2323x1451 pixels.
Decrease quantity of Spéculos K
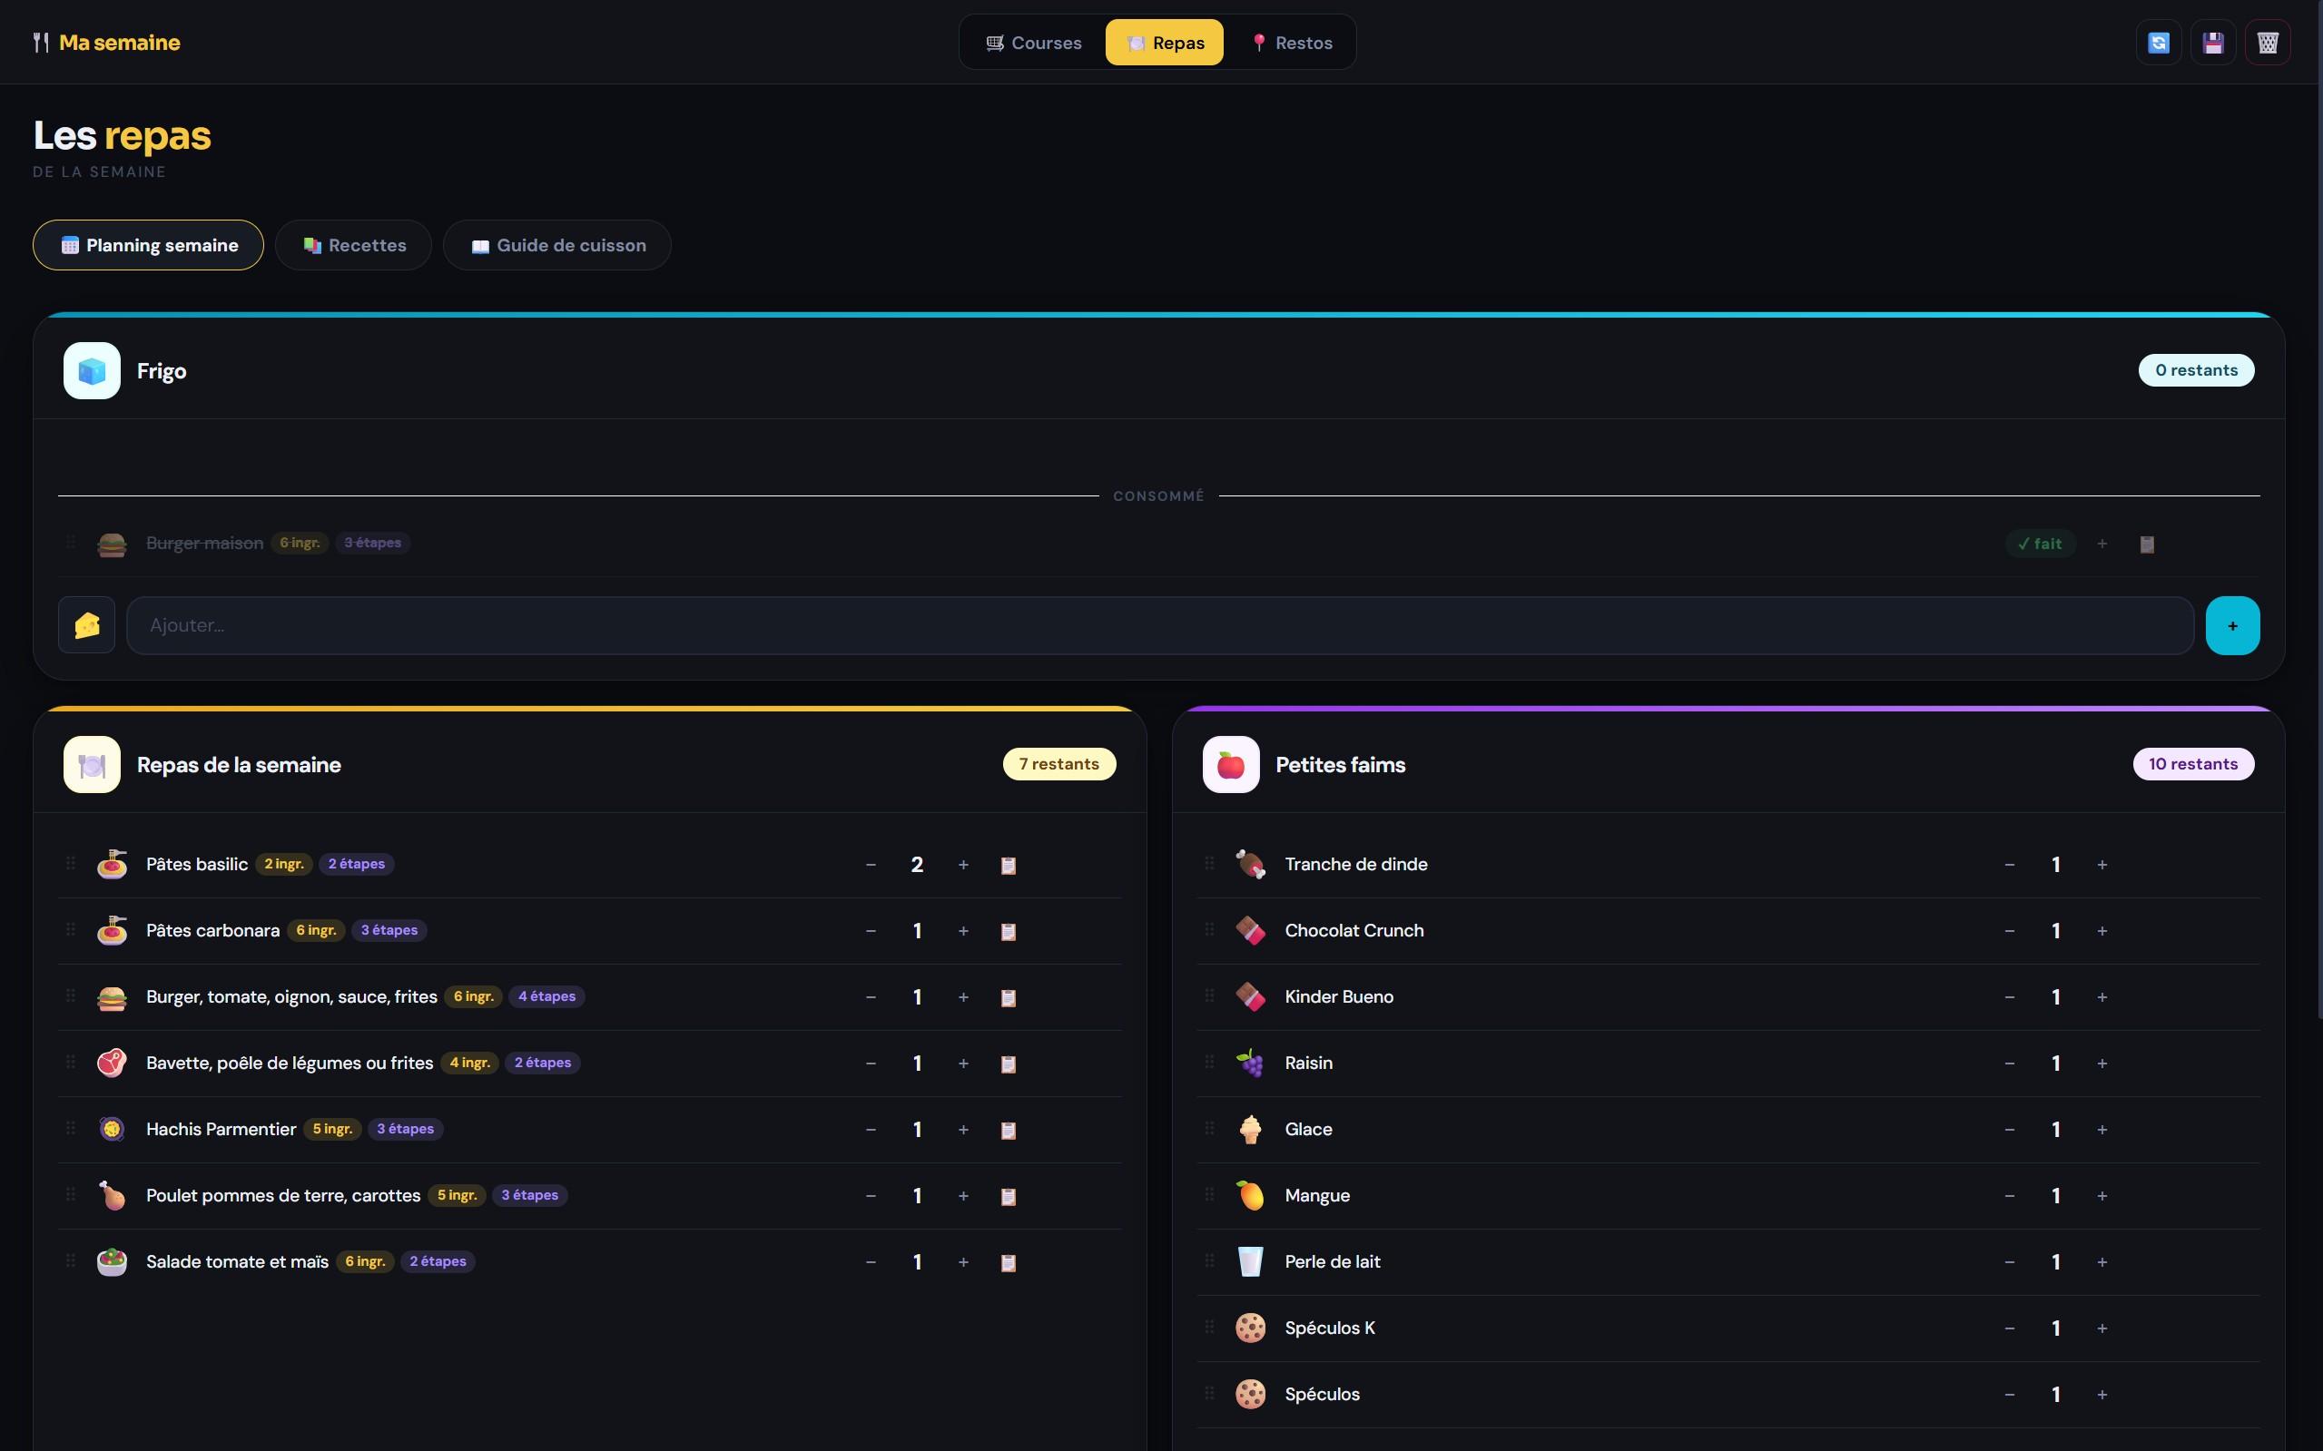click(2009, 1329)
